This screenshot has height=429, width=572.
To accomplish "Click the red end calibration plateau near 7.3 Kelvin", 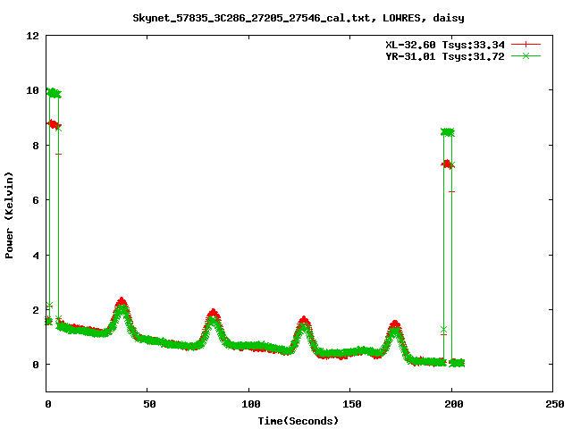I will point(448,164).
